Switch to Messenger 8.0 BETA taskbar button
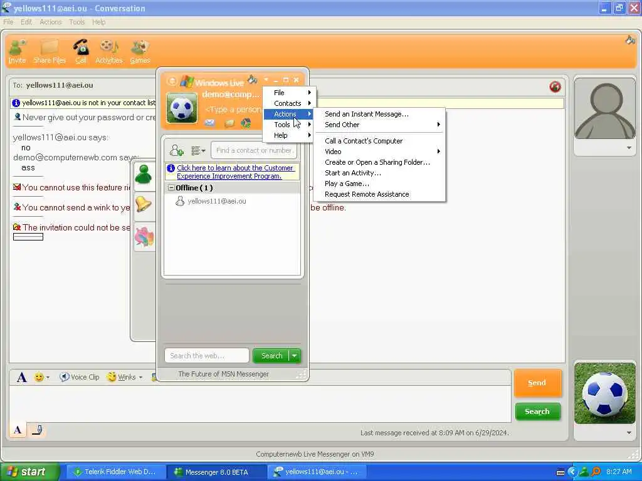This screenshot has width=642, height=481. tap(216, 472)
